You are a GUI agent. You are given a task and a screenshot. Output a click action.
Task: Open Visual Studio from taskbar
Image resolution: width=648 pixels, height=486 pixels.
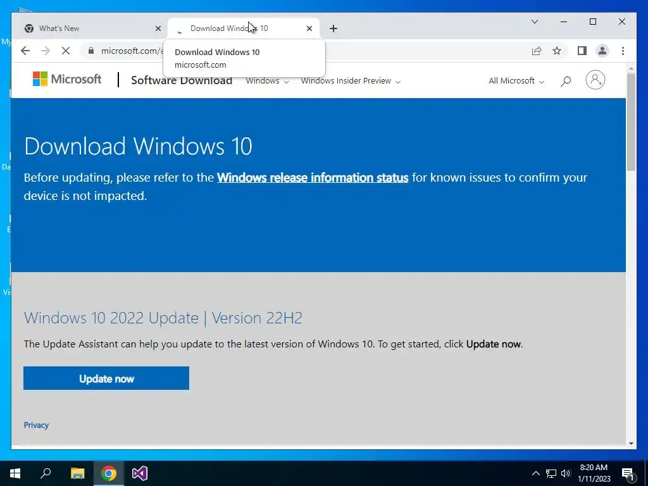tap(140, 473)
